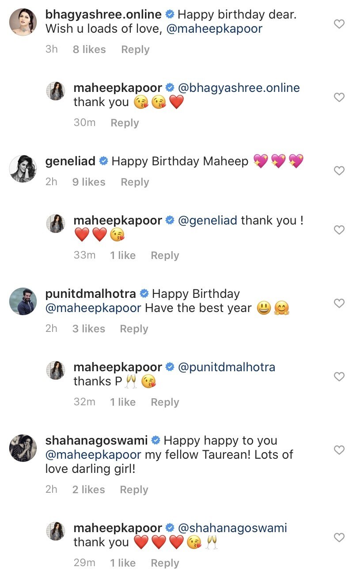Tap heart on shahanagoswami's comment

[339, 450]
